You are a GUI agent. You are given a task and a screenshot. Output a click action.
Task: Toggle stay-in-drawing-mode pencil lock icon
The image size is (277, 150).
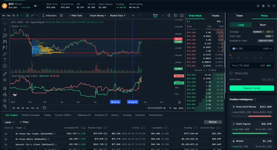pyautogui.click(x=5, y=94)
